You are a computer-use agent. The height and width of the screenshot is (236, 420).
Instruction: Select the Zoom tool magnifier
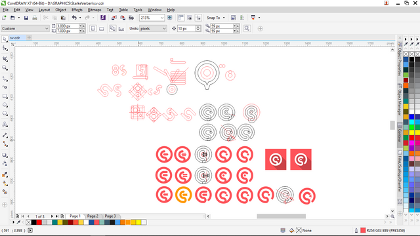click(x=5, y=68)
